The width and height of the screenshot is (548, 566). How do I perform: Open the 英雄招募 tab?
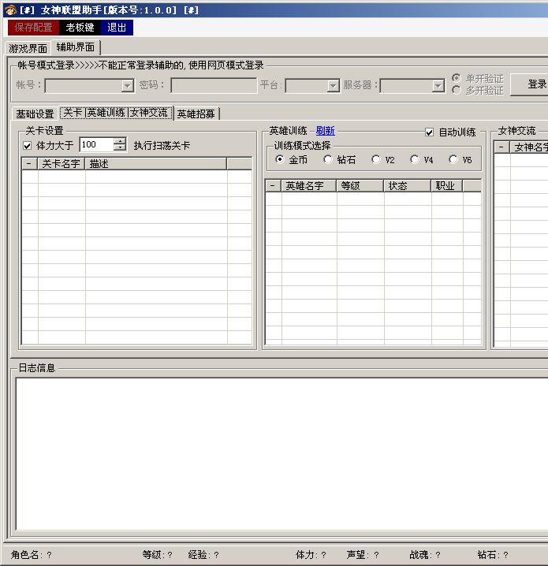tap(196, 114)
